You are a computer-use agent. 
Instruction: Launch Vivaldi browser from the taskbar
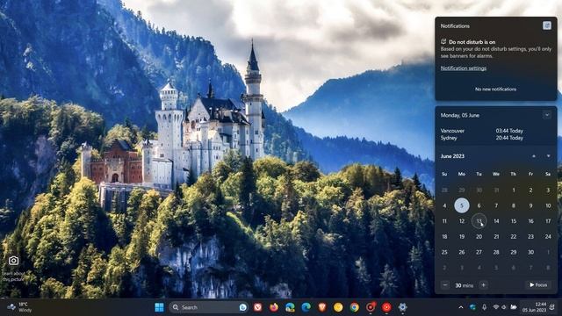pos(257,307)
